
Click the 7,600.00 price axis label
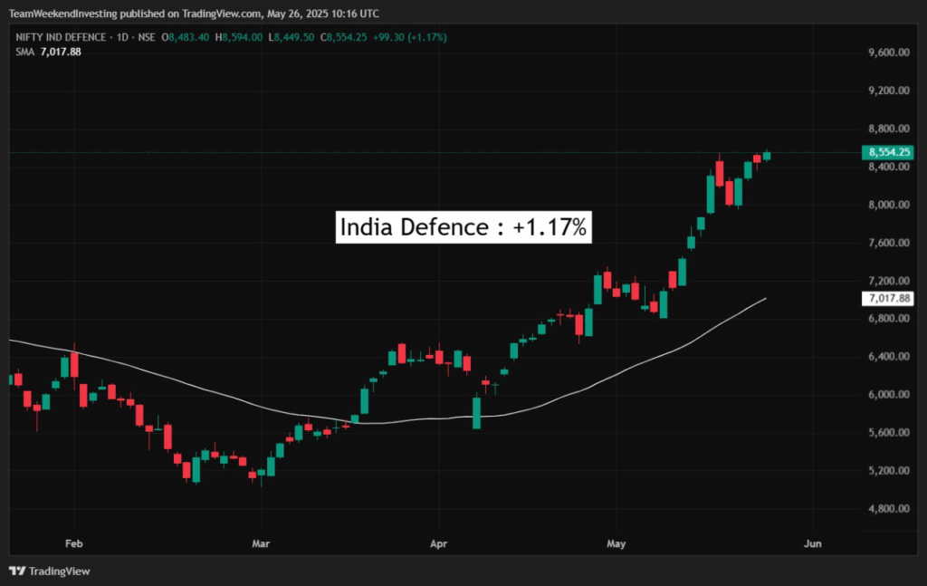889,243
